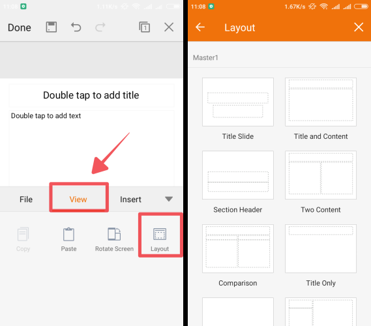Switch to the File tab
The height and width of the screenshot is (326, 371).
(26, 200)
